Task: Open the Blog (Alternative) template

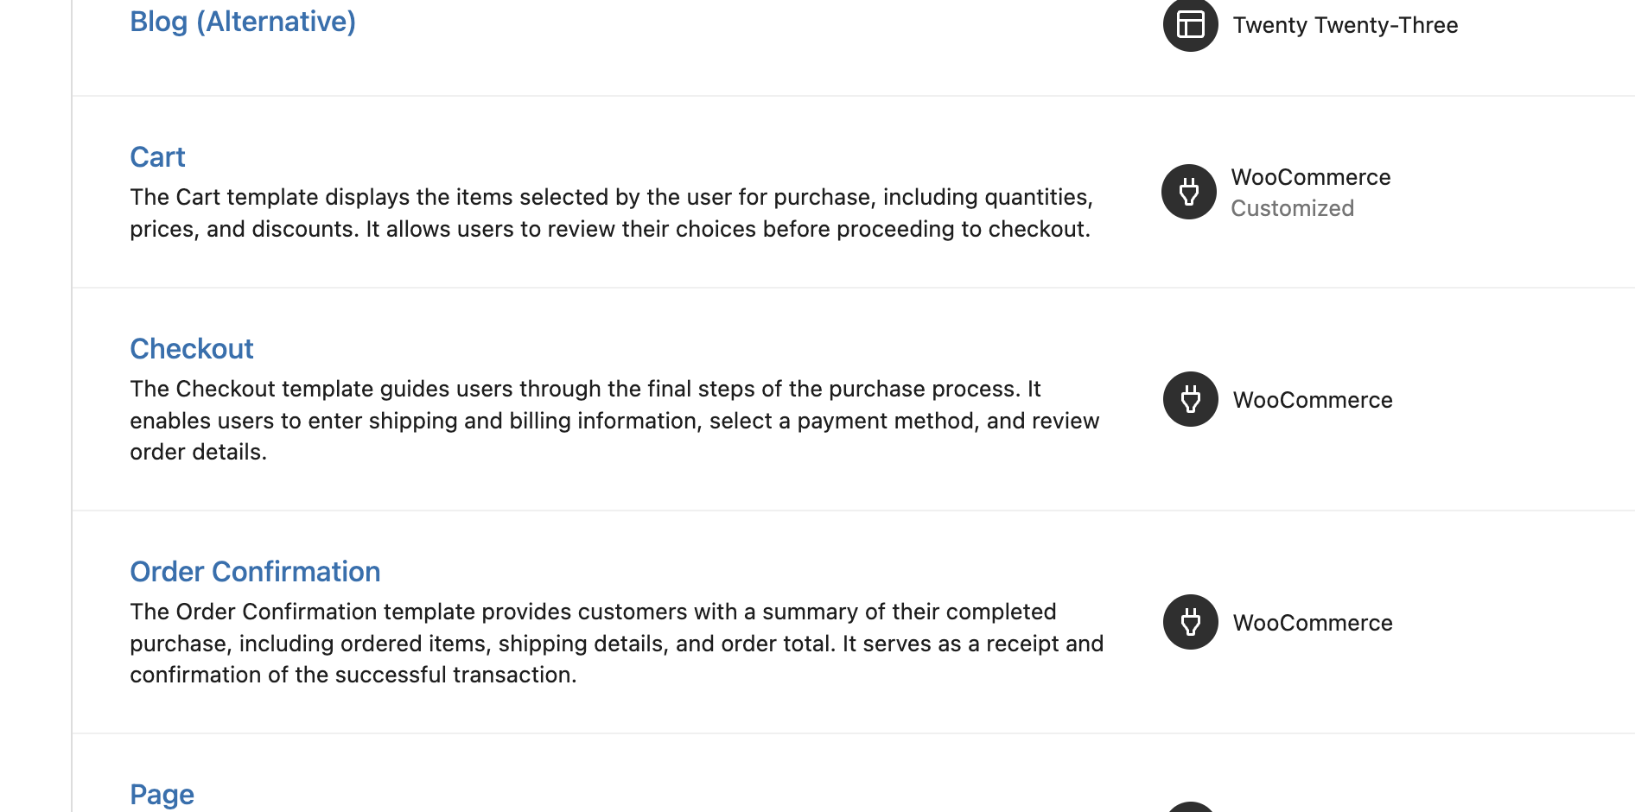Action: click(x=242, y=21)
